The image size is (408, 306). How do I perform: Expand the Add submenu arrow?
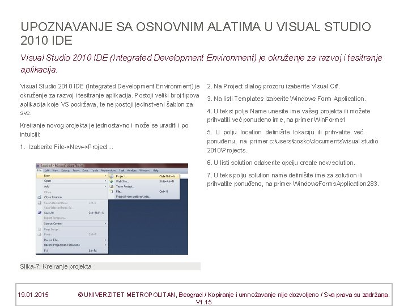click(x=105, y=186)
